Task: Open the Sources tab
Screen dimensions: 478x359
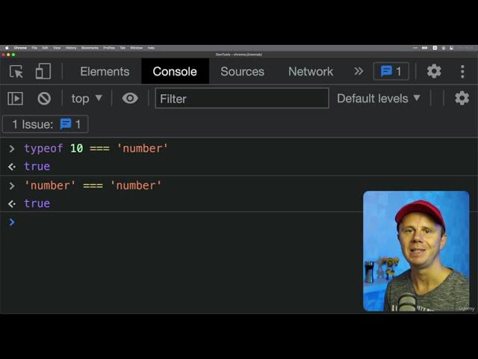Action: [242, 72]
